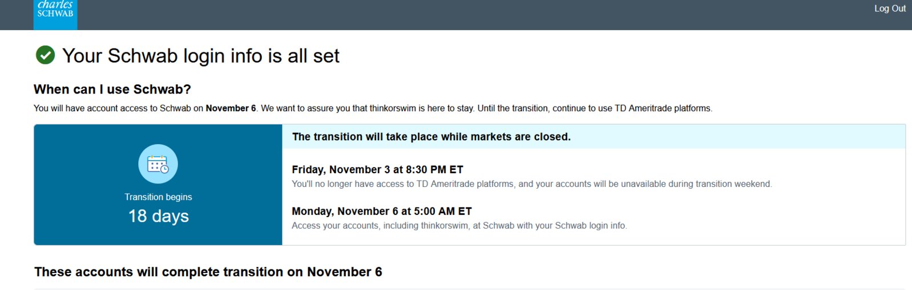Click the Charles Schwab logo

[x=55, y=14]
